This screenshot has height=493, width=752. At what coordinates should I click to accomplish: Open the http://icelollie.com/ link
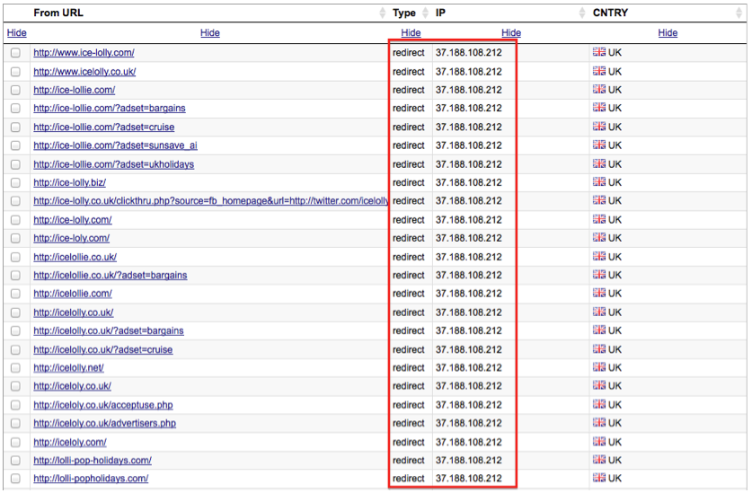[73, 294]
